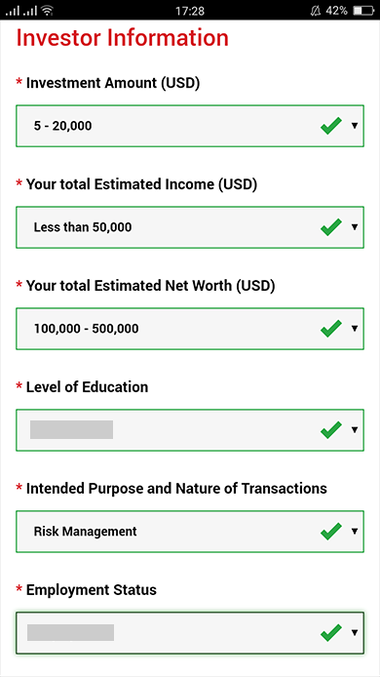The image size is (380, 677).
Task: Select the 'Less than 50,000' income value
Action: pyautogui.click(x=83, y=227)
